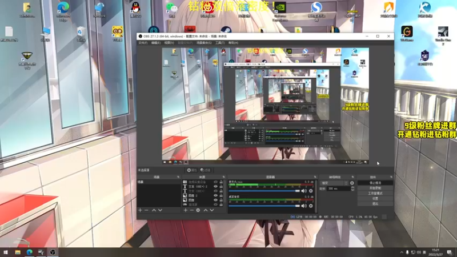Open 桌面音频 audio settings gear

coord(311,206)
